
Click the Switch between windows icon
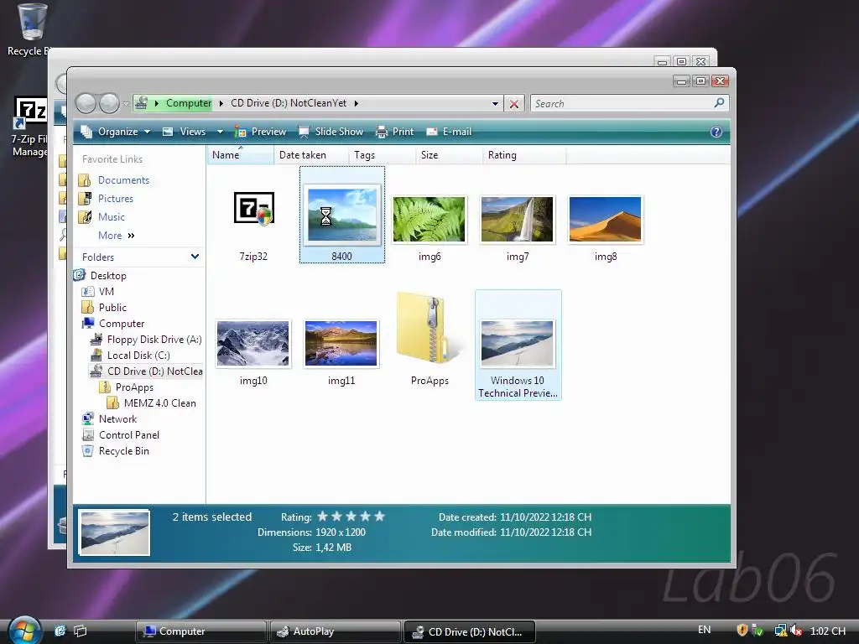[81, 631]
